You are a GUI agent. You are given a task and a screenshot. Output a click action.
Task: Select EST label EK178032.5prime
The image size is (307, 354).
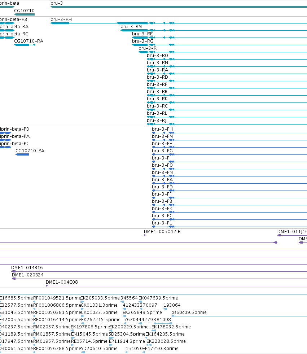tap(171, 327)
